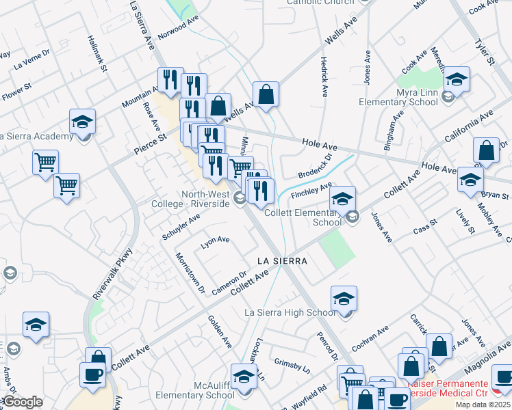Image resolution: width=512 pixels, height=410 pixels.
Task: Click the school marker at McAuliffe Elementary School
Action: (x=244, y=377)
